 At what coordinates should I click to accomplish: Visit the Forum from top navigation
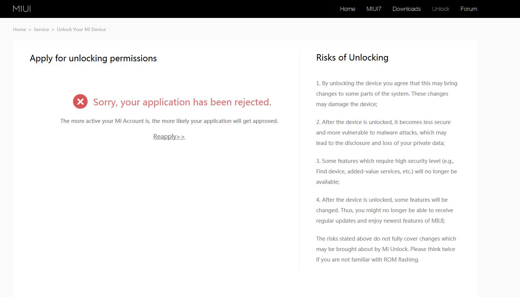(x=469, y=9)
